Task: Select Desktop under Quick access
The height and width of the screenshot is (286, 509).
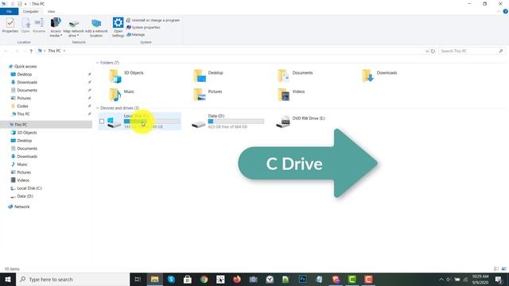Action: [x=25, y=74]
